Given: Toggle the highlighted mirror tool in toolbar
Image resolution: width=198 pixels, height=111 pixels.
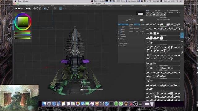Looking at the screenshot, I should (45, 8).
